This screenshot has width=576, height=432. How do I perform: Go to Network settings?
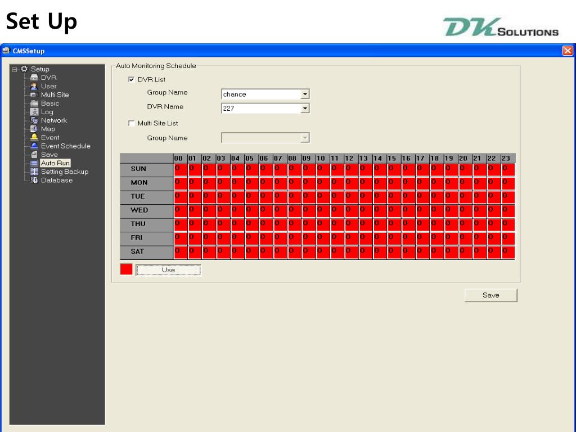54,120
